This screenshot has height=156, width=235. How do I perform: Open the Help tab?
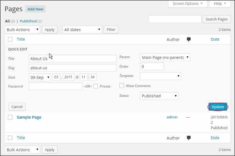[220, 4]
